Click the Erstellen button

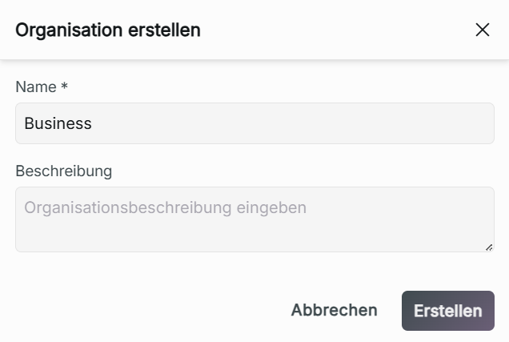point(447,311)
